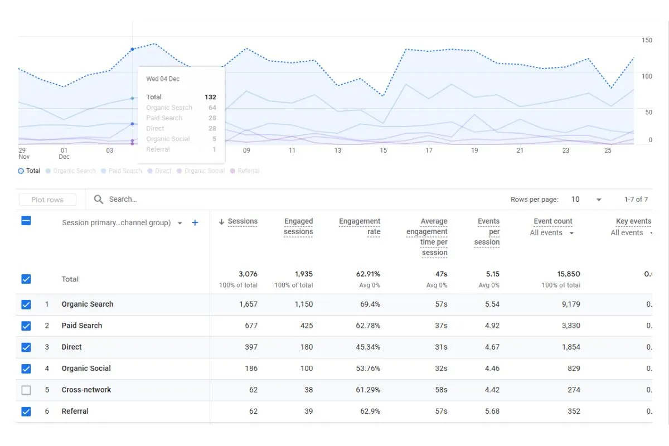
Task: Uncheck the Organic Social row checkbox
Action: 26,369
